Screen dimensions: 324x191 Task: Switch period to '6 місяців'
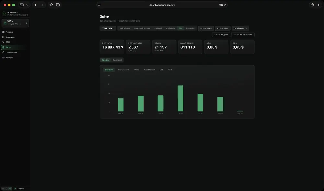pyautogui.click(x=170, y=28)
